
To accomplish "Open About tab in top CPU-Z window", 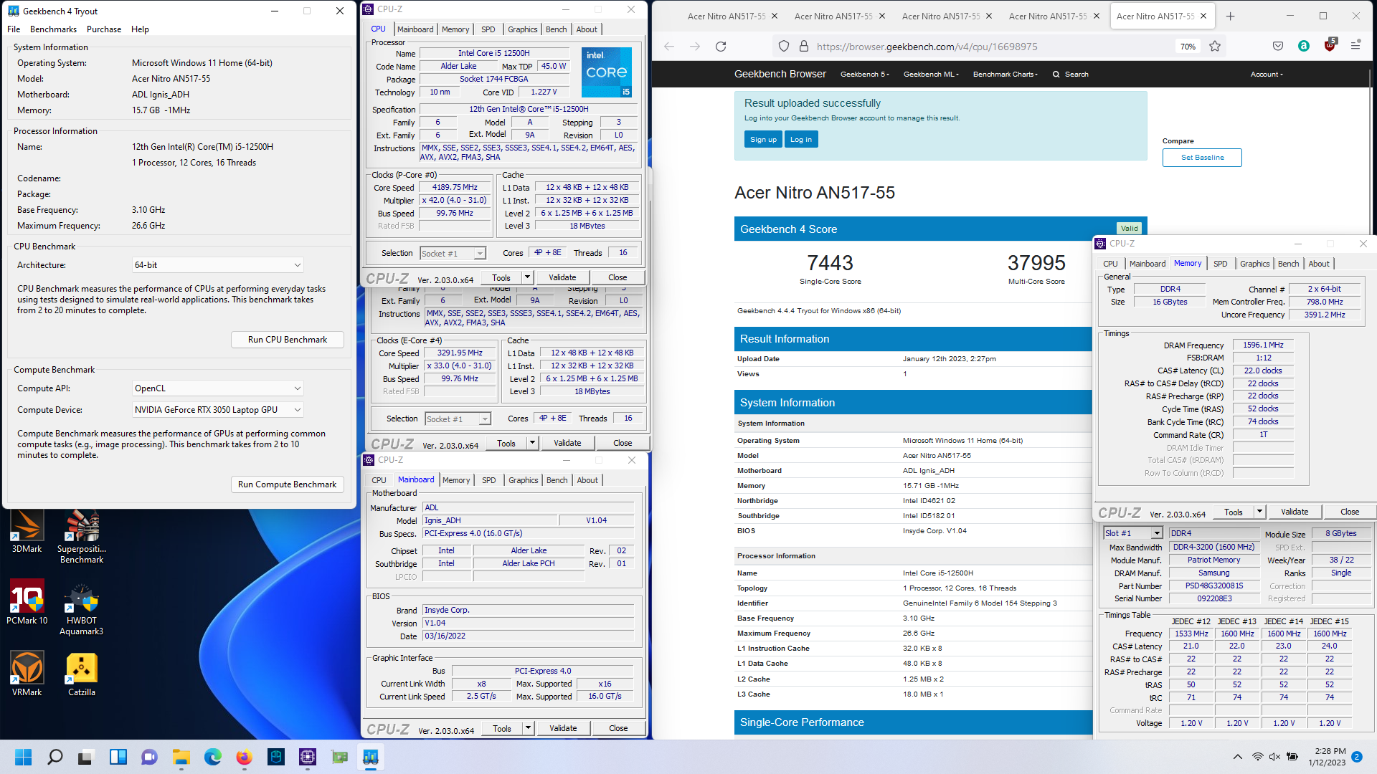I will pos(586,29).
